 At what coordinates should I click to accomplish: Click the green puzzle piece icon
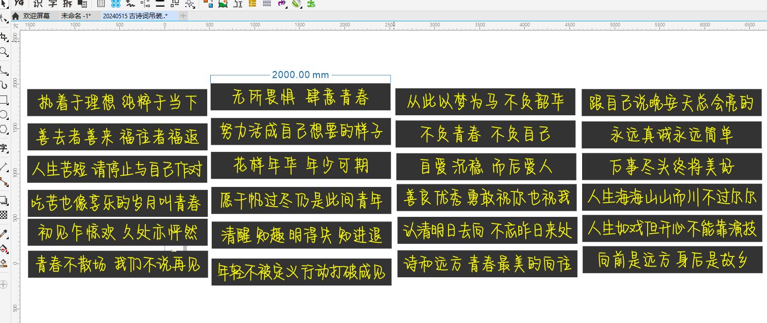pos(311,4)
